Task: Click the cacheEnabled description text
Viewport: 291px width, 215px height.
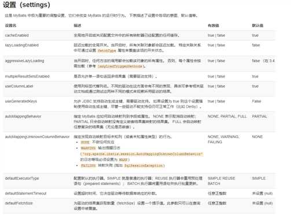Action: click(x=127, y=35)
